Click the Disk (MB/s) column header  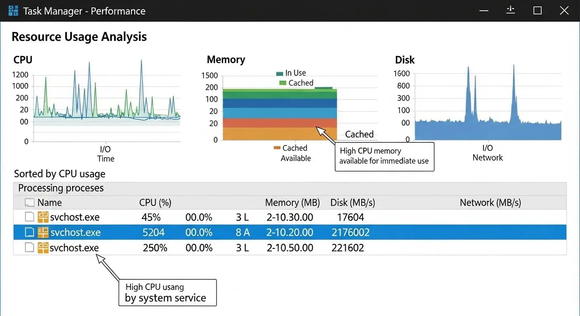point(353,202)
